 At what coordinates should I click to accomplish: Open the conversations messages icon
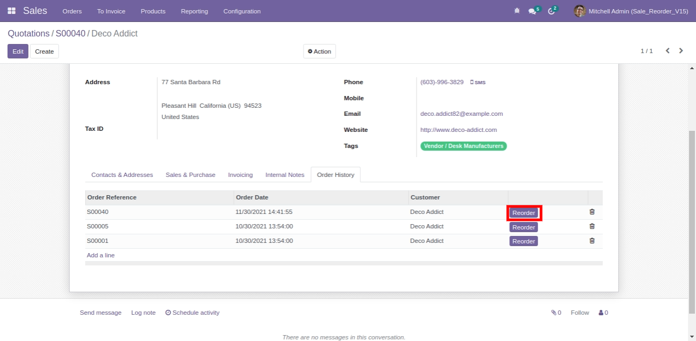[x=532, y=11]
